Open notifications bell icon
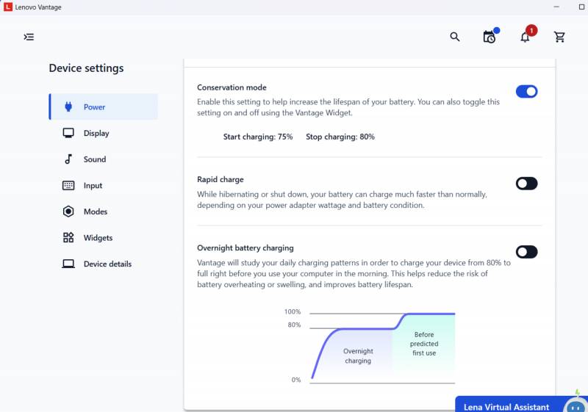The height and width of the screenshot is (412, 588). click(525, 37)
